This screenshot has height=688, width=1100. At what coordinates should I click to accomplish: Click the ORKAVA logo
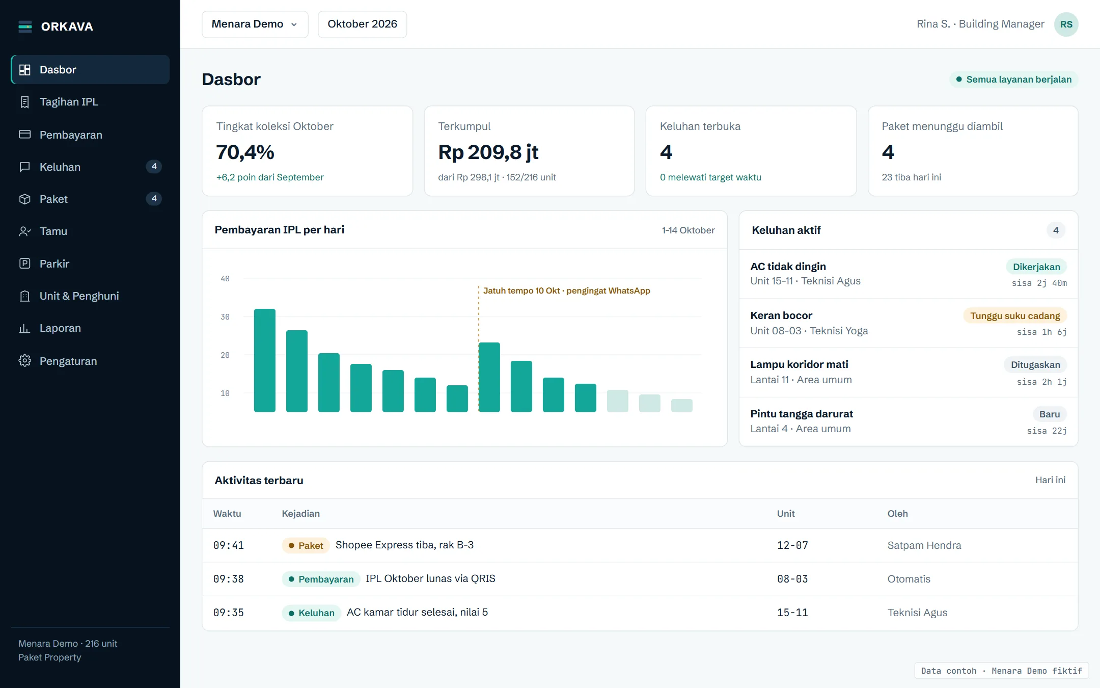[x=56, y=27]
